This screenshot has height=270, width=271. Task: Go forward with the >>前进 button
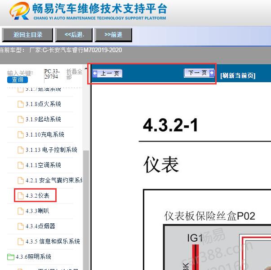click(113, 35)
